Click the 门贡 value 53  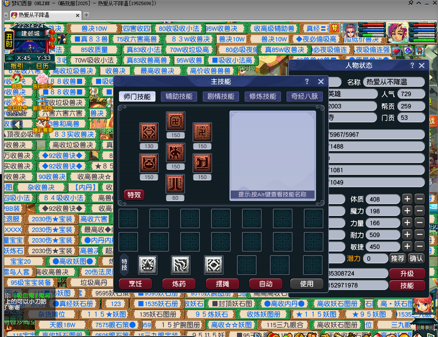pos(412,117)
